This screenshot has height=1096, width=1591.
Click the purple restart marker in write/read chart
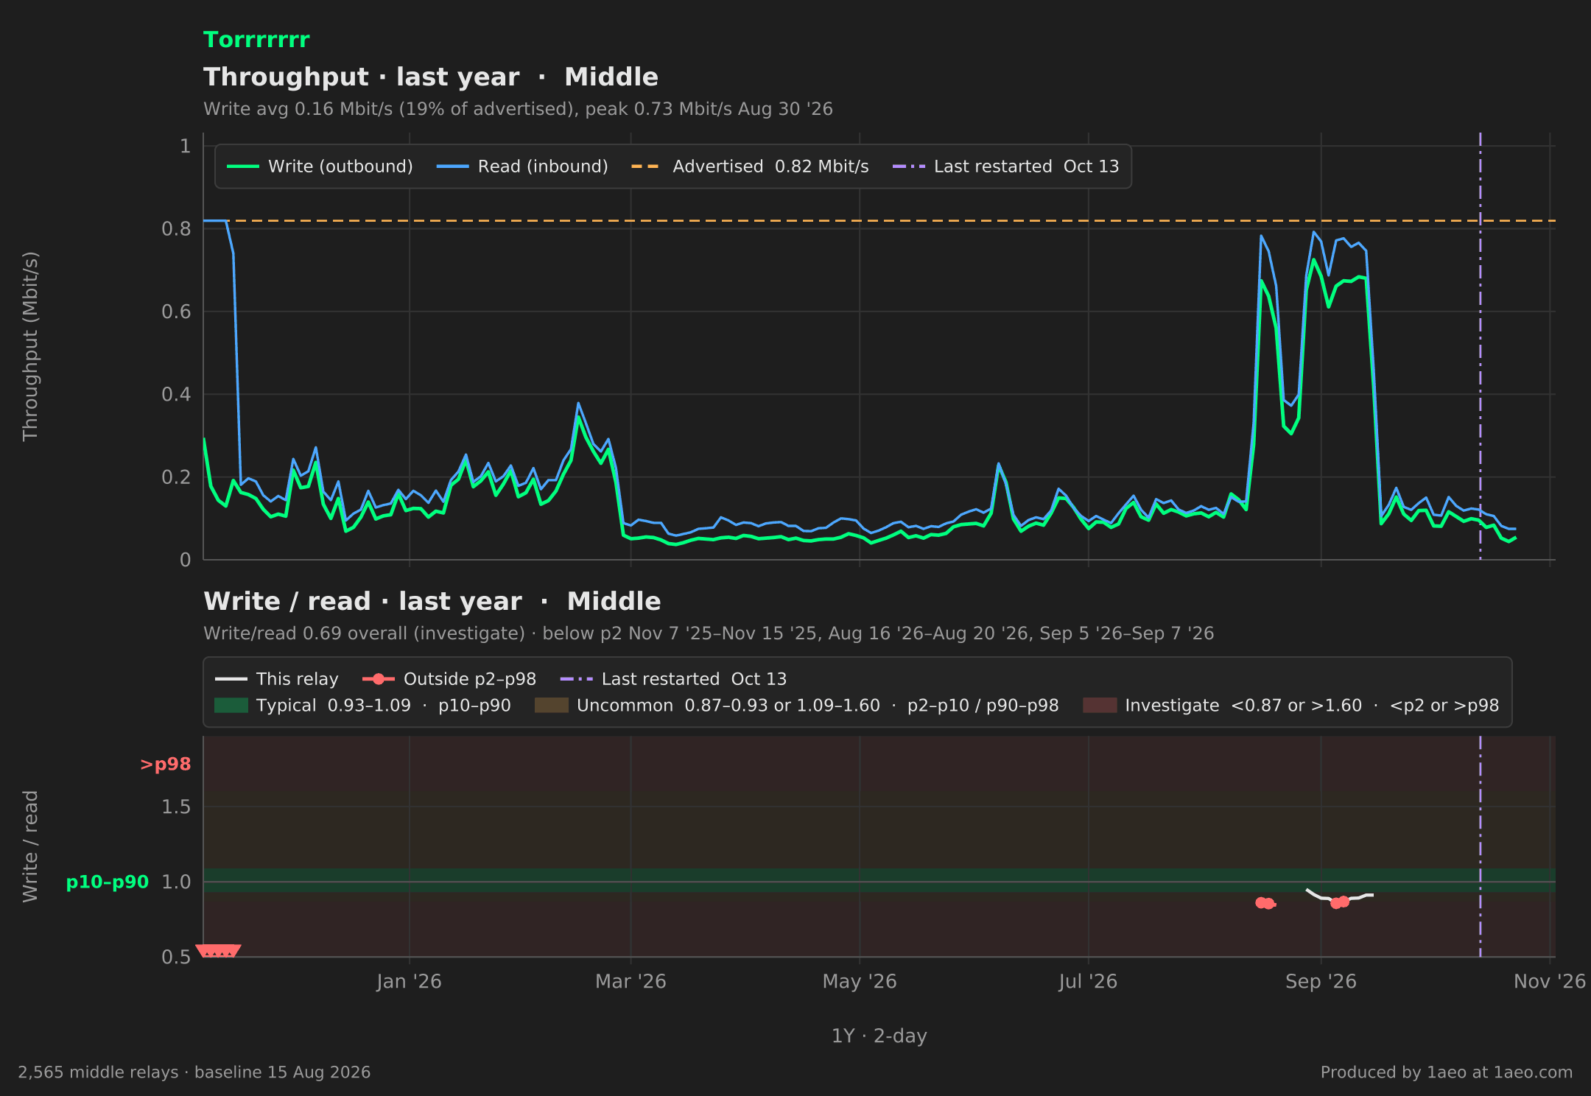[x=1480, y=847]
